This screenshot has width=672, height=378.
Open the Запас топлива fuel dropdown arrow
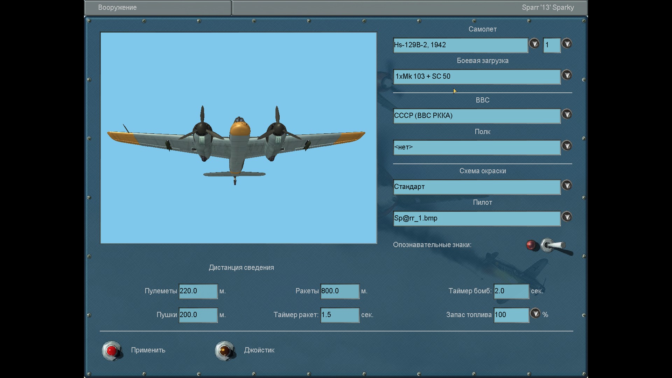pyautogui.click(x=535, y=313)
